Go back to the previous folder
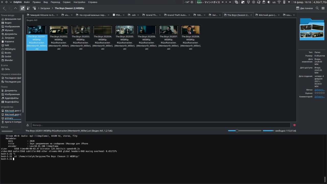 pyautogui.click(x=4, y=8)
